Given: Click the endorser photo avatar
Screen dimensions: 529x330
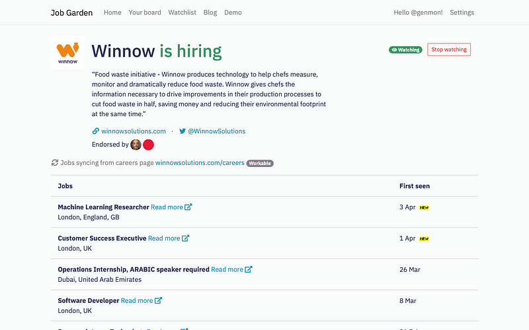Looking at the screenshot, I should (136, 145).
